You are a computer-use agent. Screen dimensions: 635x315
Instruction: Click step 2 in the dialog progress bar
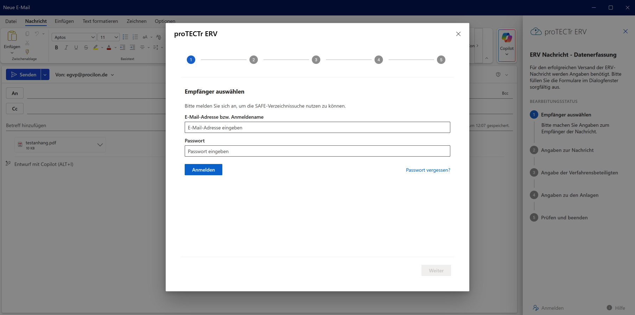coord(254,60)
